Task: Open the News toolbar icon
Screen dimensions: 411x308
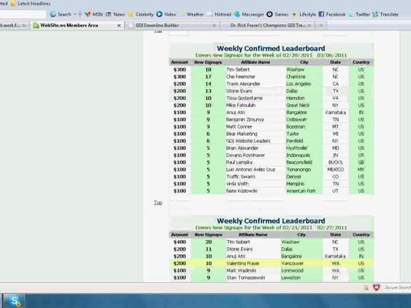Action: coord(108,15)
